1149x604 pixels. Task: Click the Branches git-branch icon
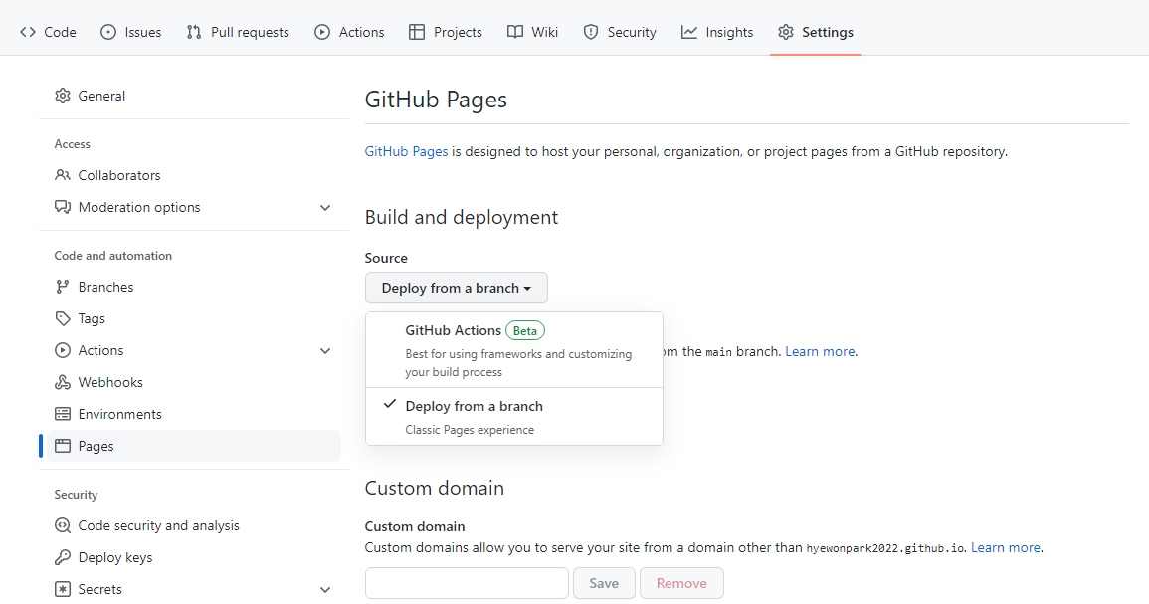tap(63, 287)
